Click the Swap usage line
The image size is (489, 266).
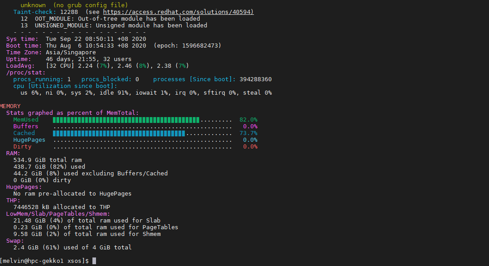[x=72, y=248]
